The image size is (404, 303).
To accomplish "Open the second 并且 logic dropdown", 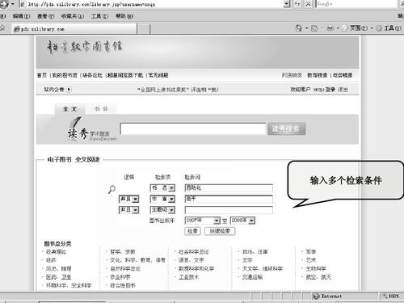I will click(x=128, y=209).
